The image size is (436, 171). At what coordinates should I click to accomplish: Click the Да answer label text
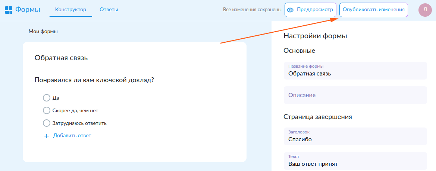[x=56, y=98]
